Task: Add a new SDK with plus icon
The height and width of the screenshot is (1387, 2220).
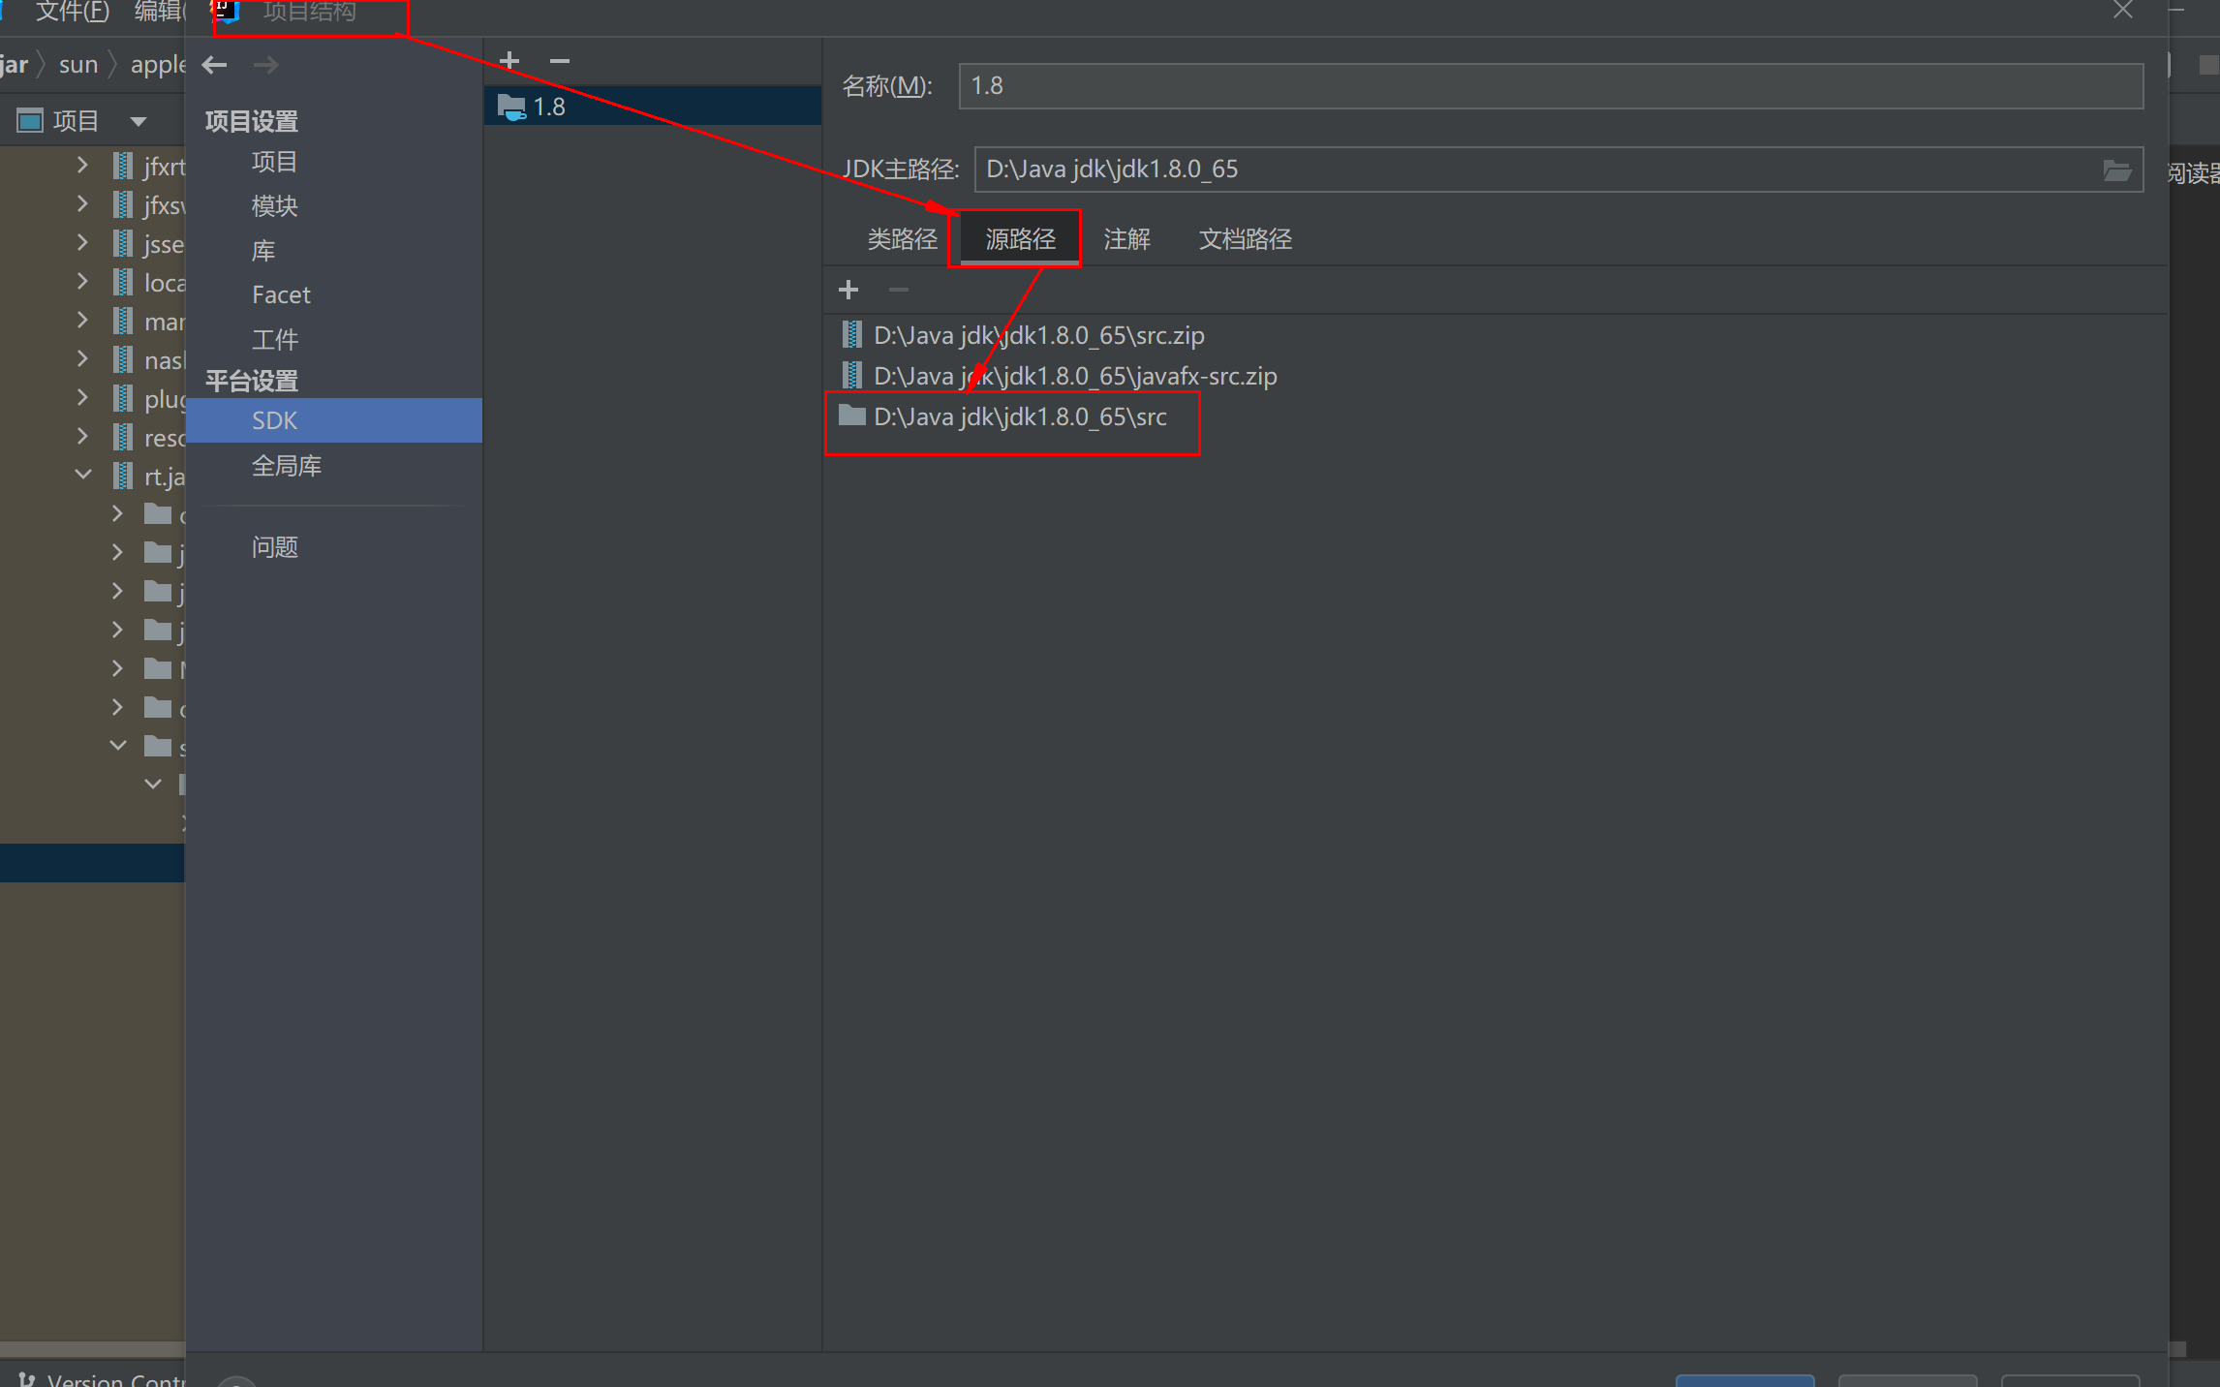Action: tap(509, 61)
